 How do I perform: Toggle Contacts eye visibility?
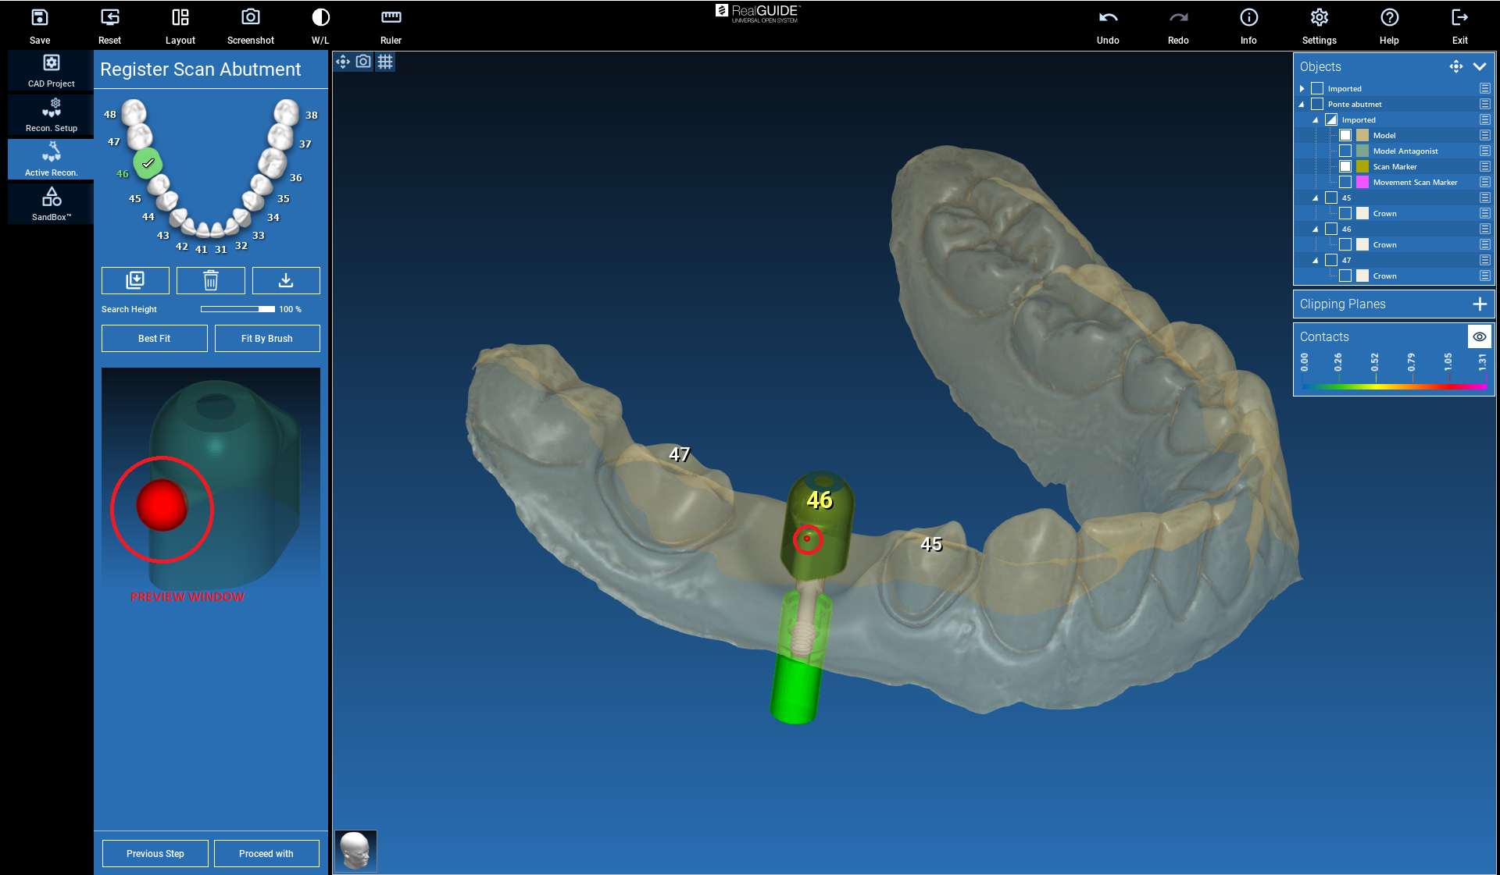pos(1479,336)
